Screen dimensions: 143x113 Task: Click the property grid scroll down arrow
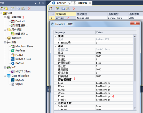135,108
